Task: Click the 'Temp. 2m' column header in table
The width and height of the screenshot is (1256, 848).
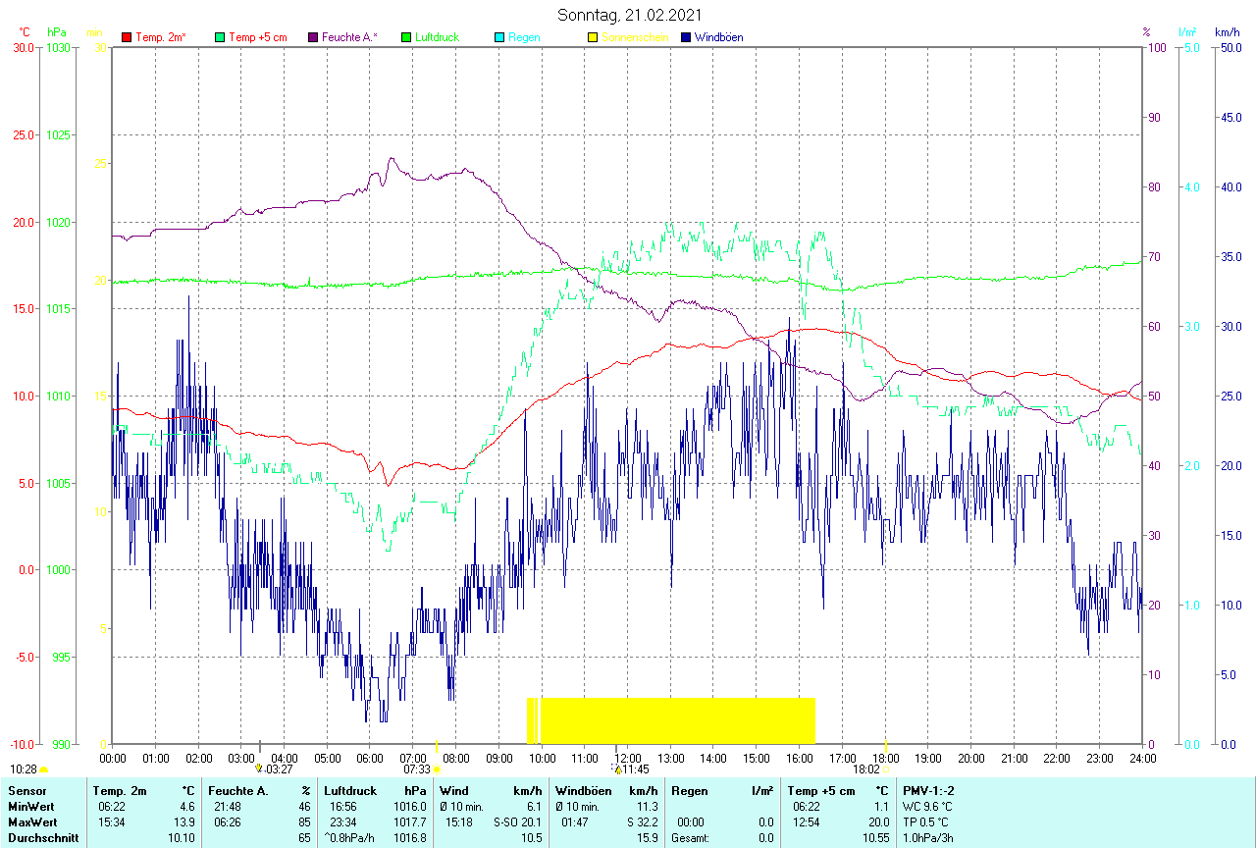Action: coord(120,791)
